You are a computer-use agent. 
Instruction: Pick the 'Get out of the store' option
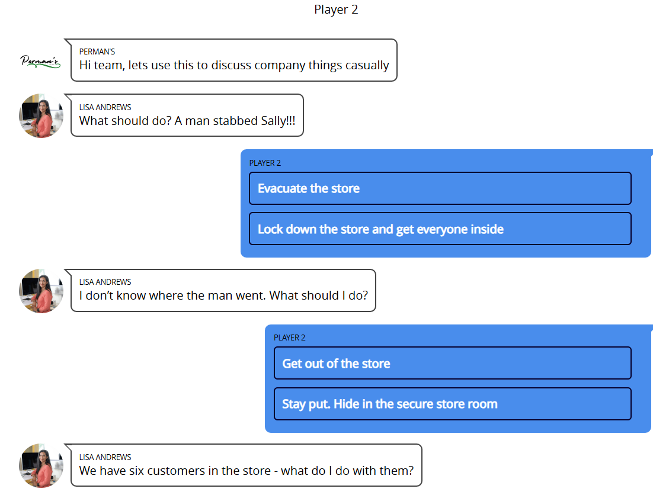tap(452, 363)
